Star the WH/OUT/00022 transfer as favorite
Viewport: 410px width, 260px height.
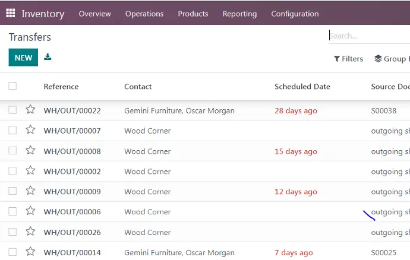[x=30, y=110]
